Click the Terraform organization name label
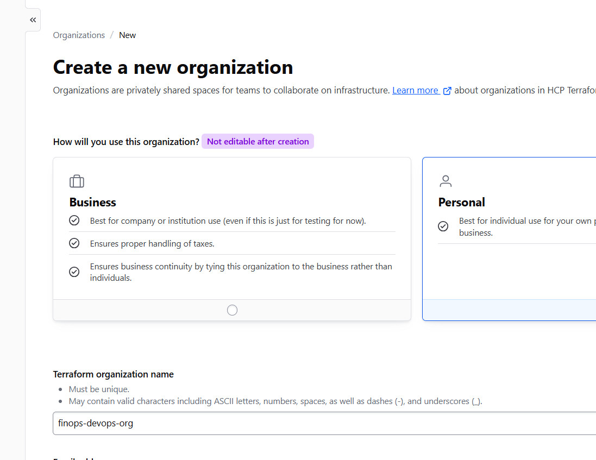This screenshot has height=460, width=596. pos(113,374)
